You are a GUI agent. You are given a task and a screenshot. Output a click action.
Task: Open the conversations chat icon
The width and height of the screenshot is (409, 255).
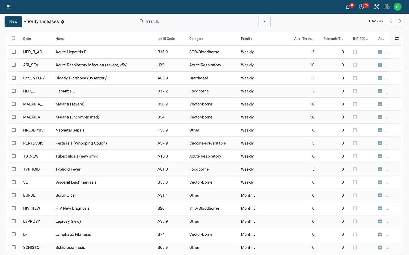(348, 7)
